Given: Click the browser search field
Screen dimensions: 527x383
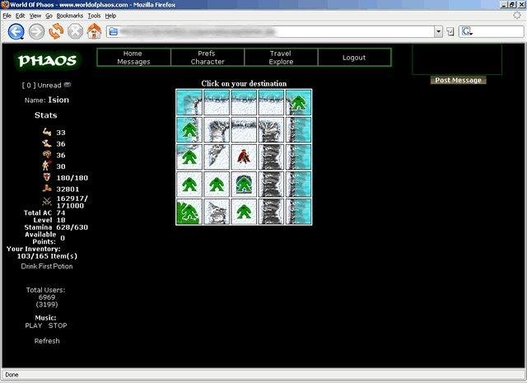Looking at the screenshot, I should [498, 31].
